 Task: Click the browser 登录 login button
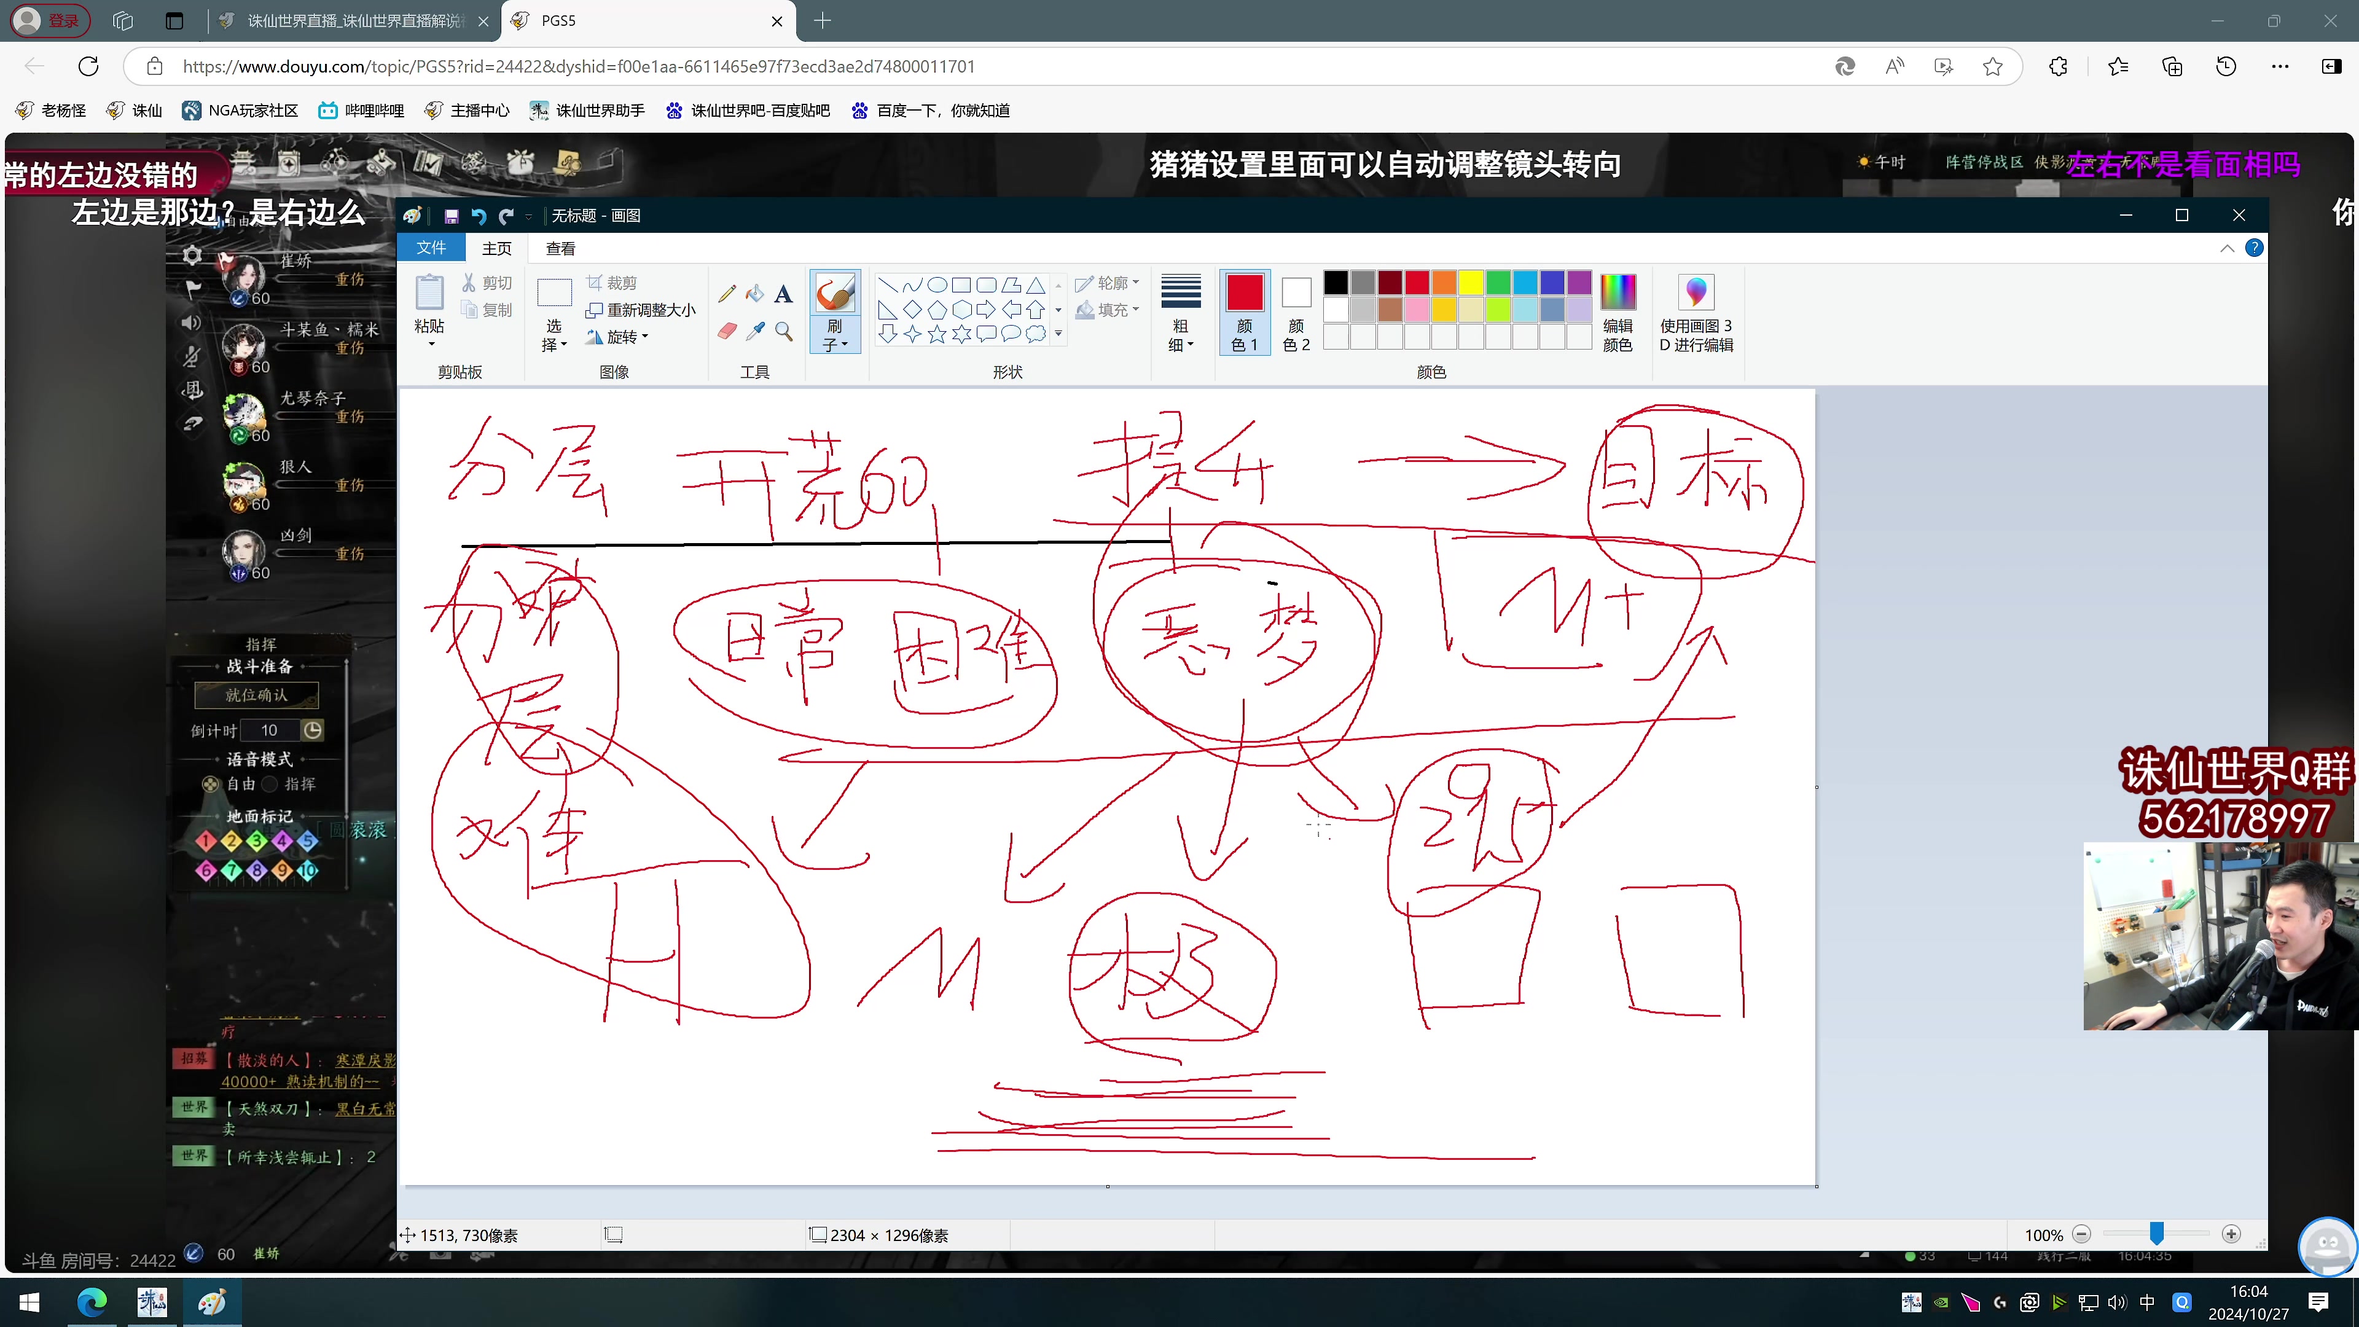pos(49,20)
